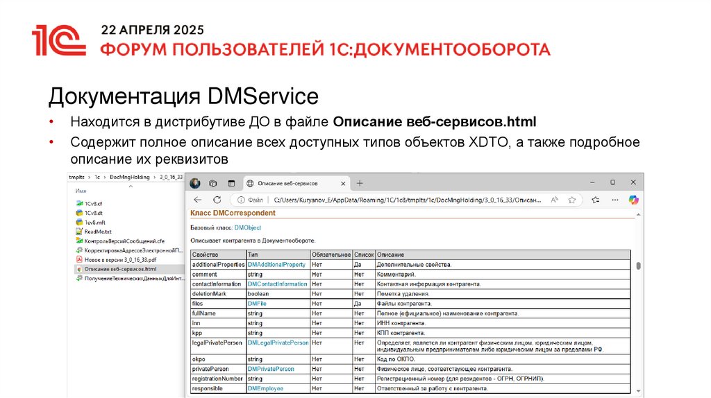Open the tab actions menu icon
This screenshot has height=398, width=711.
tap(231, 183)
